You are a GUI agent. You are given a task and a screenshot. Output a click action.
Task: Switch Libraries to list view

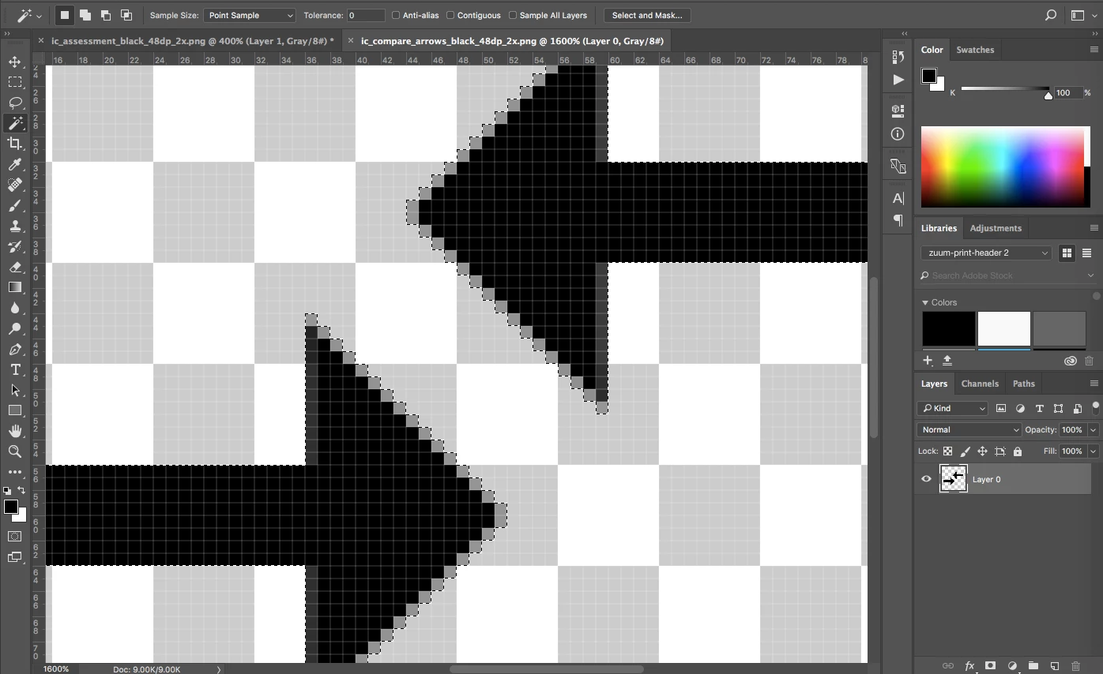(1086, 253)
